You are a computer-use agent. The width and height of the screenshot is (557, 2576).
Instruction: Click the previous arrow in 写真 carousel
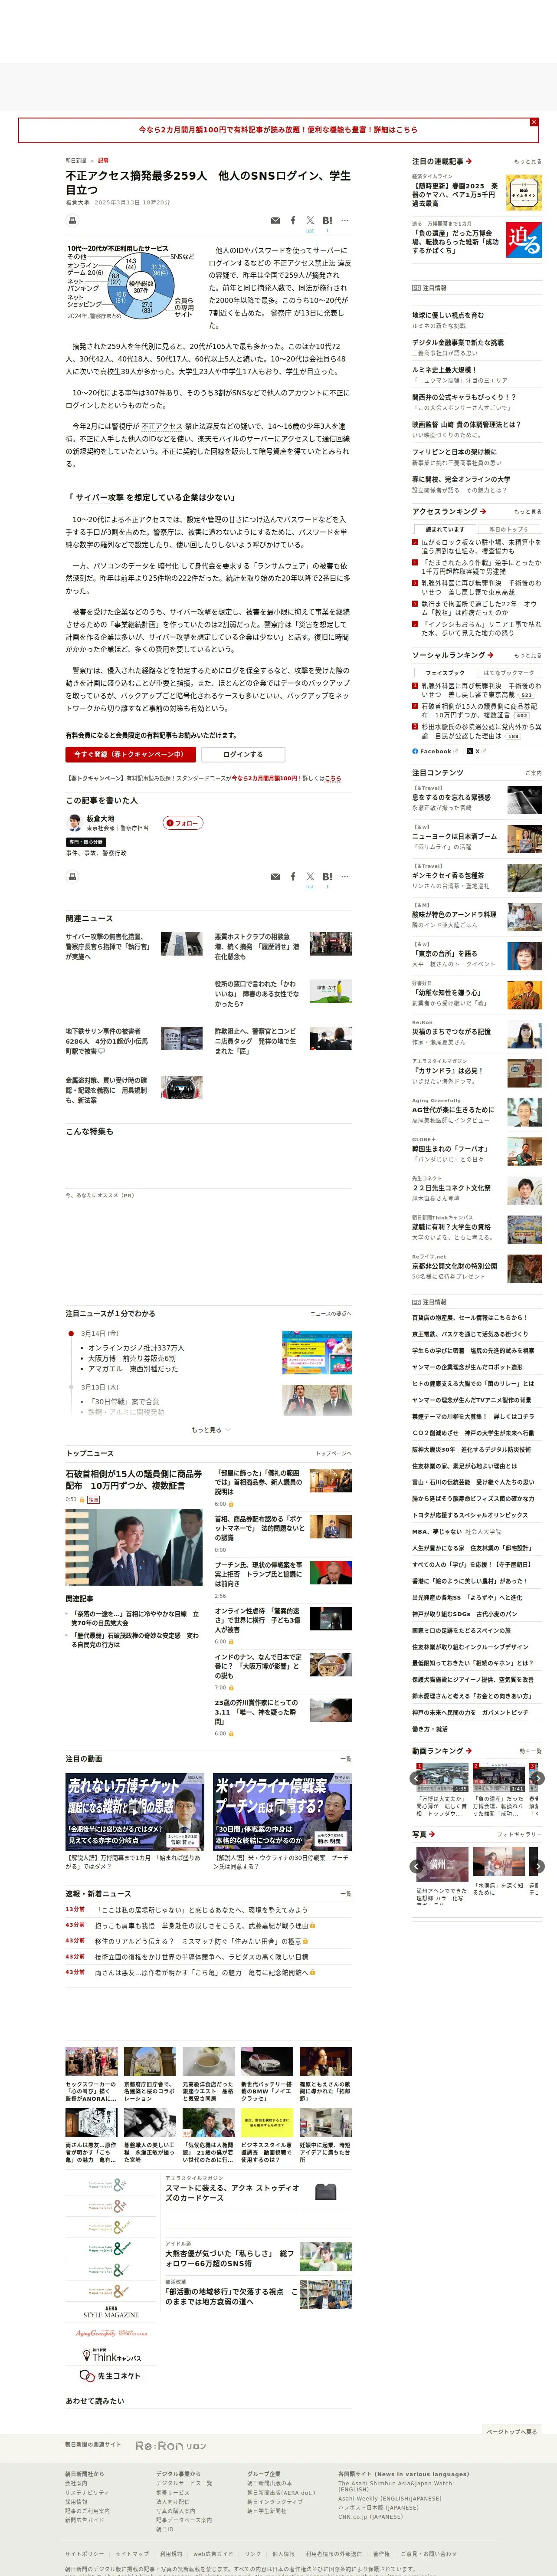click(x=417, y=1866)
